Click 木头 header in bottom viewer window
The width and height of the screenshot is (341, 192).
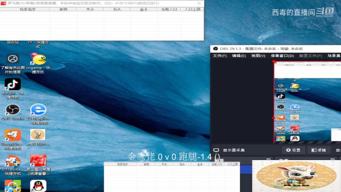pyautogui.click(x=164, y=164)
